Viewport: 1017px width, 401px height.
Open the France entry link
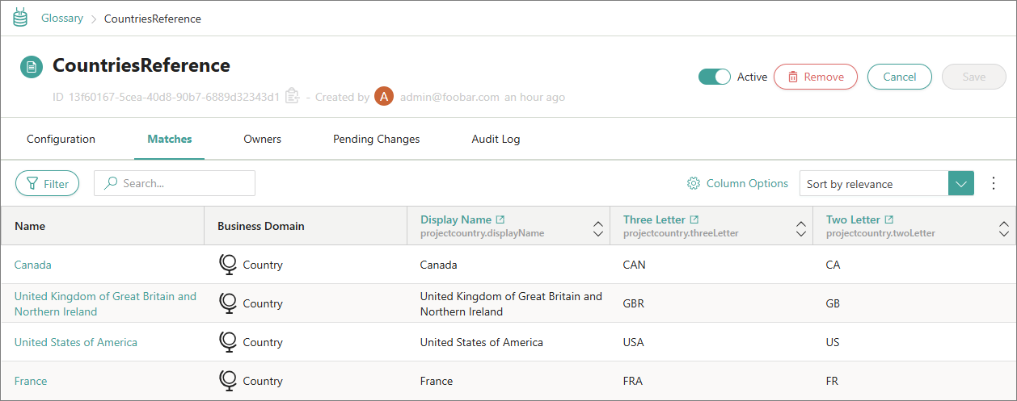tap(31, 381)
